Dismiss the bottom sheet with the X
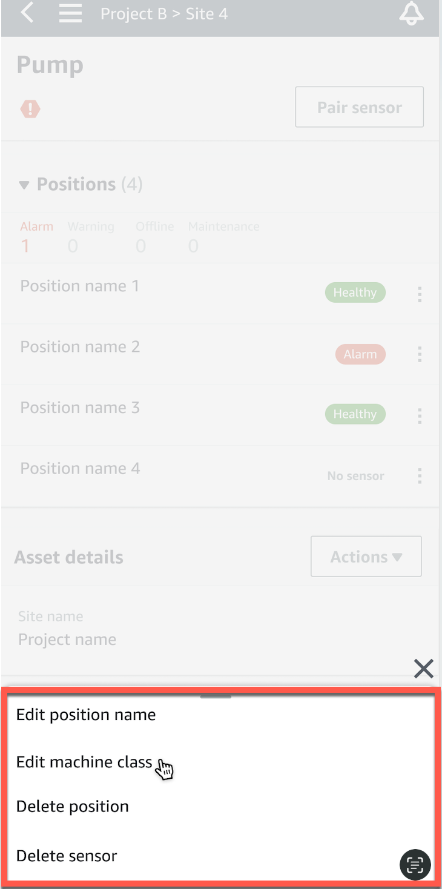The height and width of the screenshot is (889, 442). coord(423,669)
